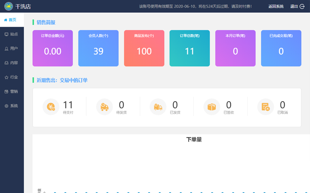Click the 已取消 cancelled order icon

pyautogui.click(x=265, y=107)
